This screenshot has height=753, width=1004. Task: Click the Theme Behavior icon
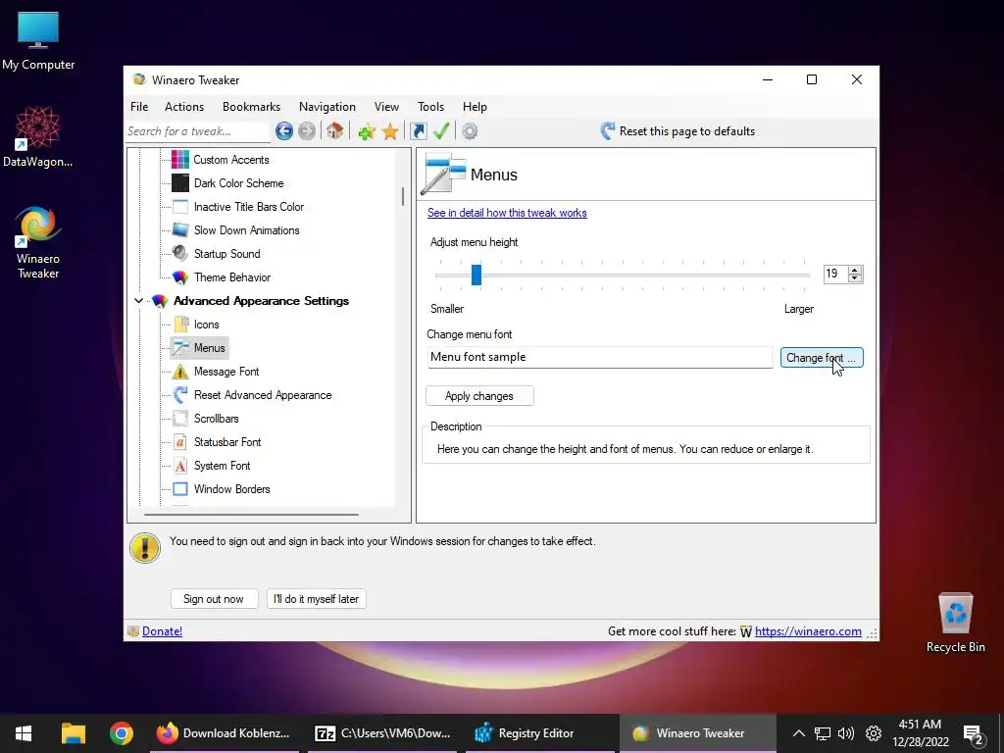[x=180, y=277]
